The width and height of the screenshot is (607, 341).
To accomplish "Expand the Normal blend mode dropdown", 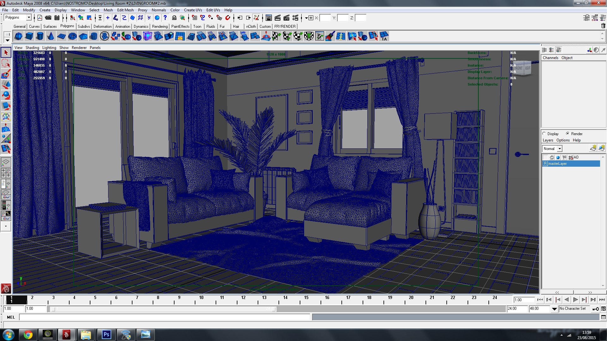I will click(560, 149).
